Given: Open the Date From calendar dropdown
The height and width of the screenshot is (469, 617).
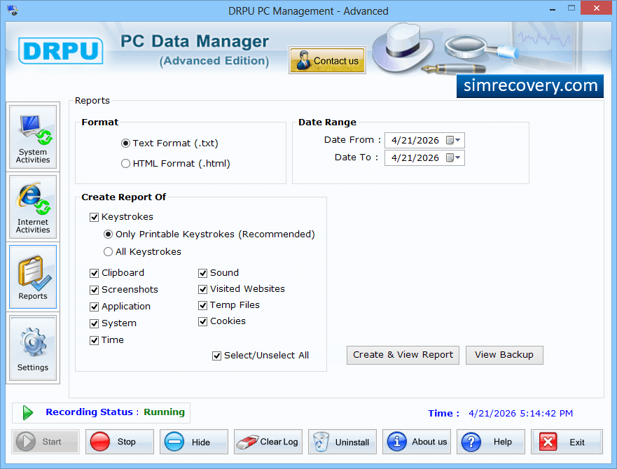Looking at the screenshot, I should coord(453,140).
